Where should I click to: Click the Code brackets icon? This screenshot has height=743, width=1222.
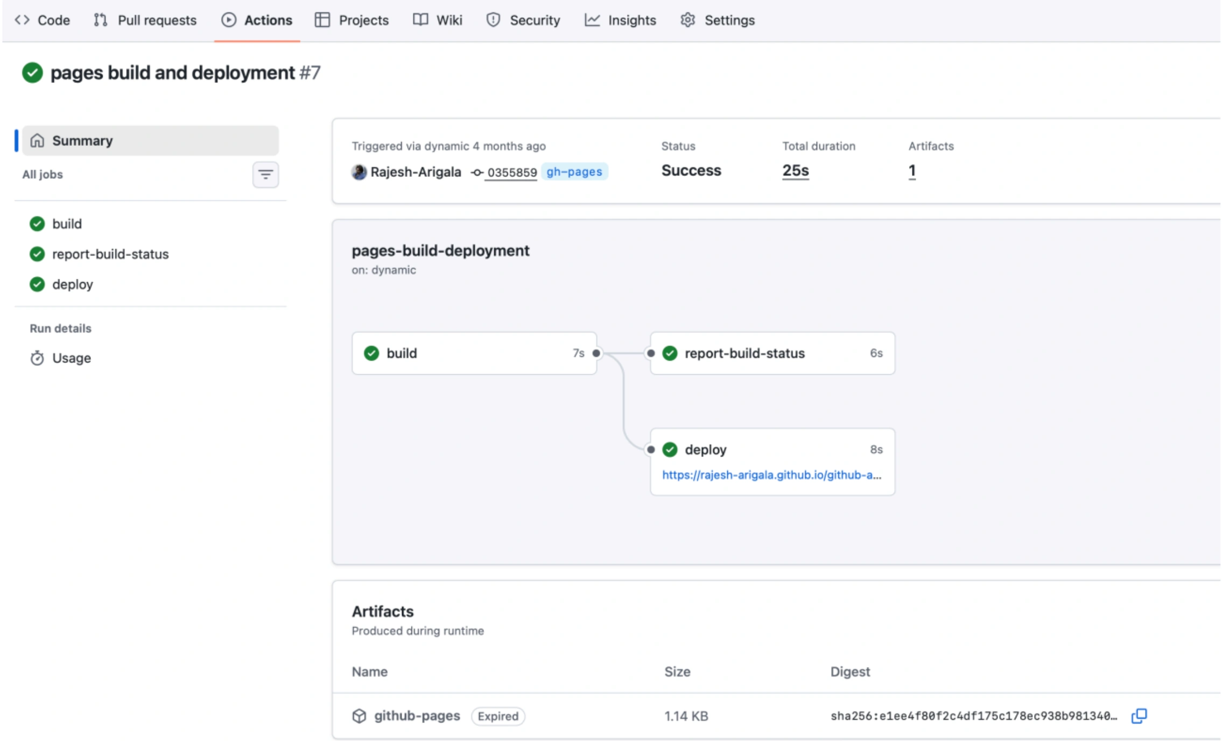[x=22, y=20]
